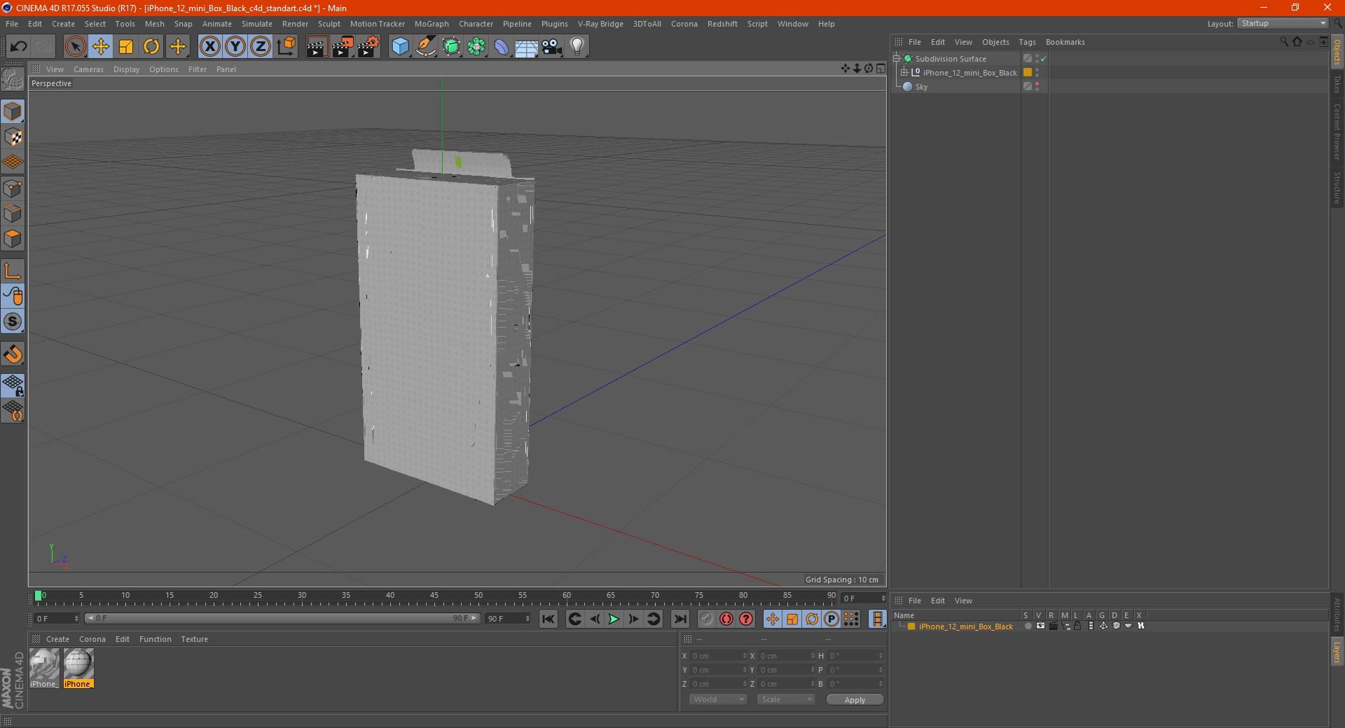Switch coordinate system icon

(x=286, y=47)
